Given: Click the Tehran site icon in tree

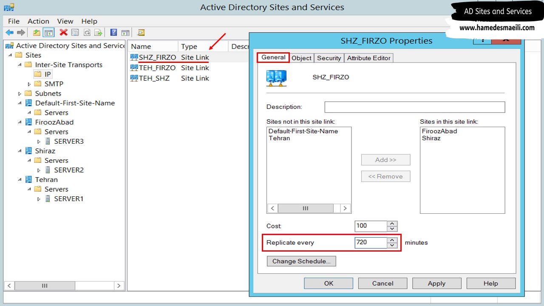Looking at the screenshot, I should pyautogui.click(x=29, y=179).
